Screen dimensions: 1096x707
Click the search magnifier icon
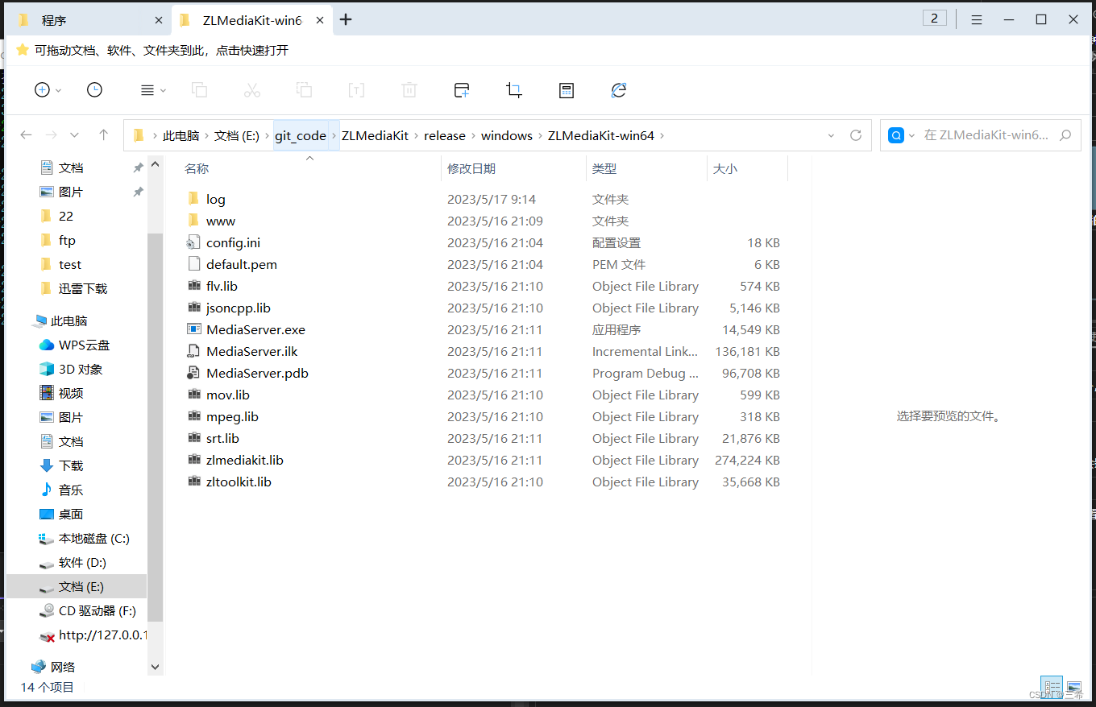1065,135
